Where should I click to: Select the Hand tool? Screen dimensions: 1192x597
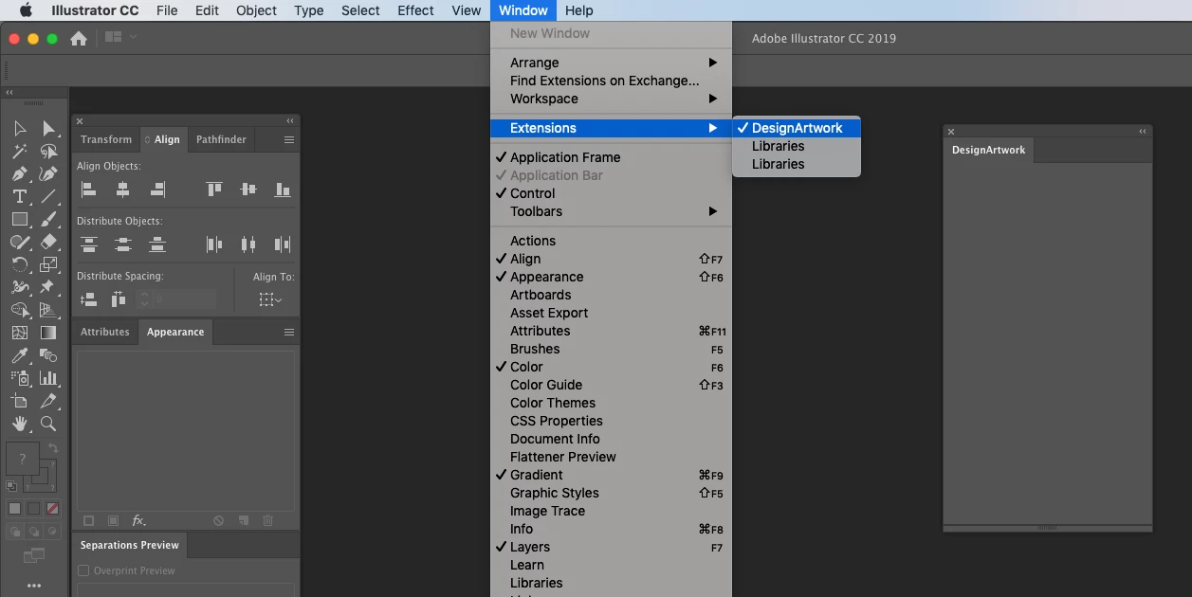(x=20, y=425)
